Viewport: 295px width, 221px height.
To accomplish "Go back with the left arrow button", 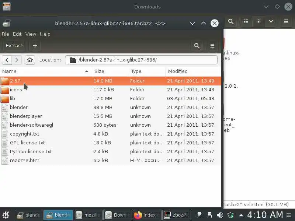I will pyautogui.click(x=7, y=60).
